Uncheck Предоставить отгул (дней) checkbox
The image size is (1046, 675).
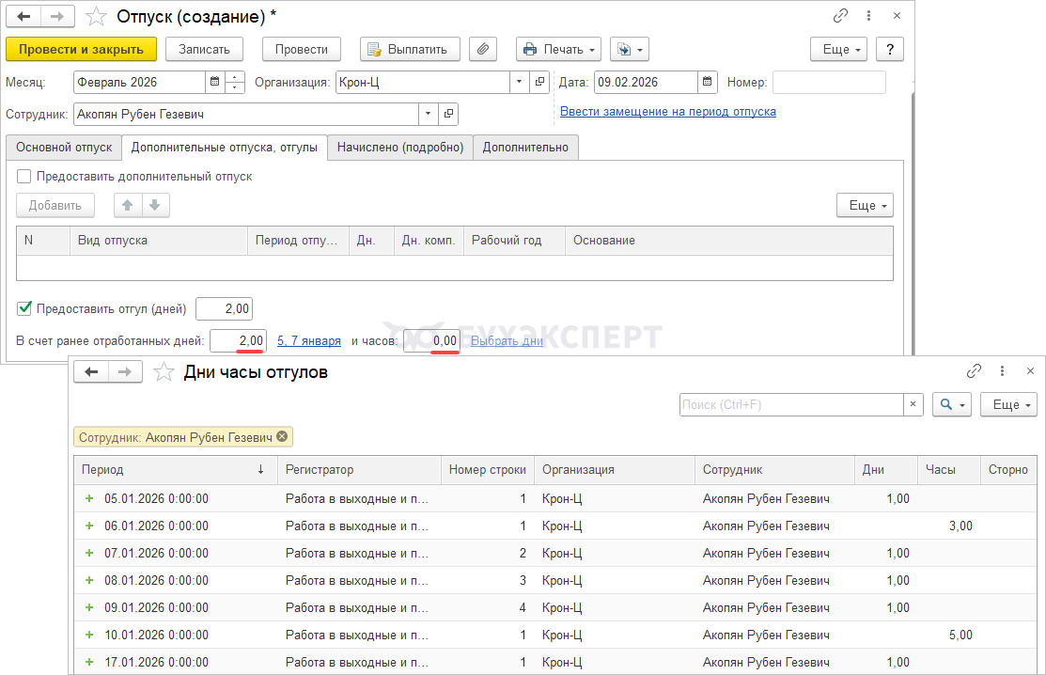pos(24,308)
